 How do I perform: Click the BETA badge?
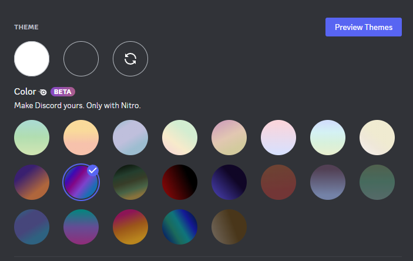click(x=63, y=92)
